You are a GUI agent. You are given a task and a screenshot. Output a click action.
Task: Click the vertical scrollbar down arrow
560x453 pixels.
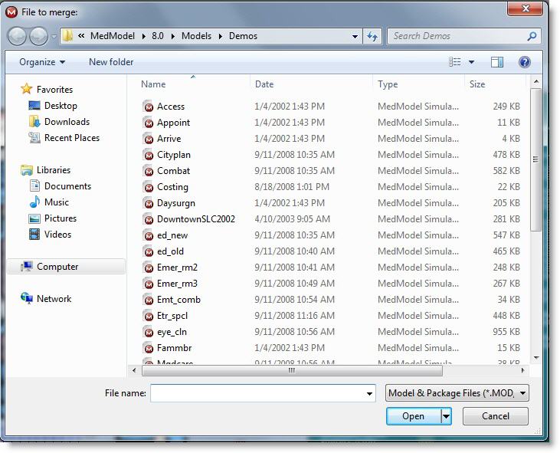(536, 358)
